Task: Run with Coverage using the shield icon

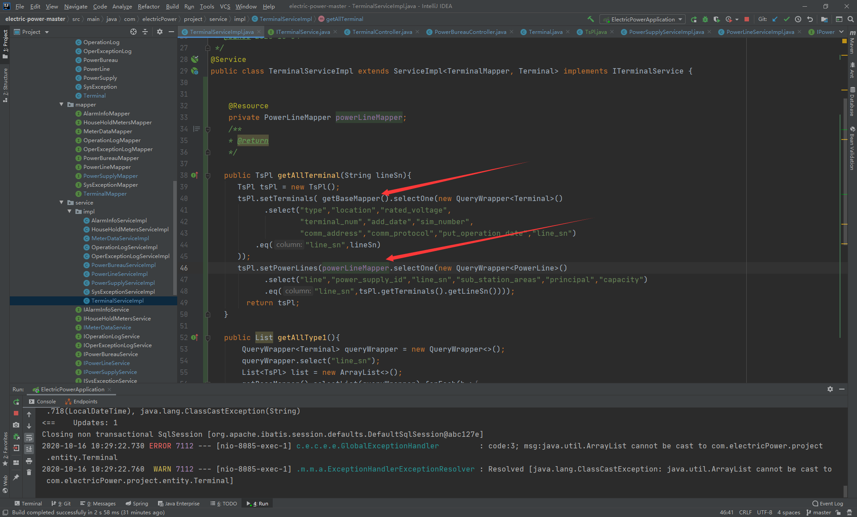Action: (x=717, y=19)
